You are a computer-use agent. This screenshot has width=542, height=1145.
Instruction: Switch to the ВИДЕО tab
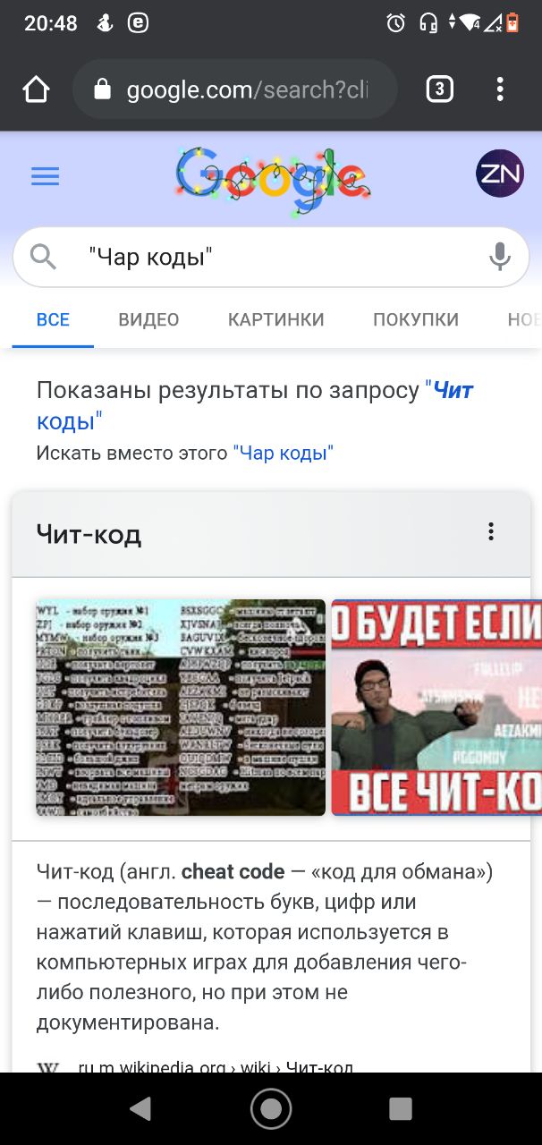(x=148, y=319)
